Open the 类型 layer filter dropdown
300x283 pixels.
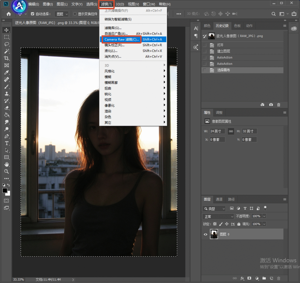pyautogui.click(x=214, y=209)
